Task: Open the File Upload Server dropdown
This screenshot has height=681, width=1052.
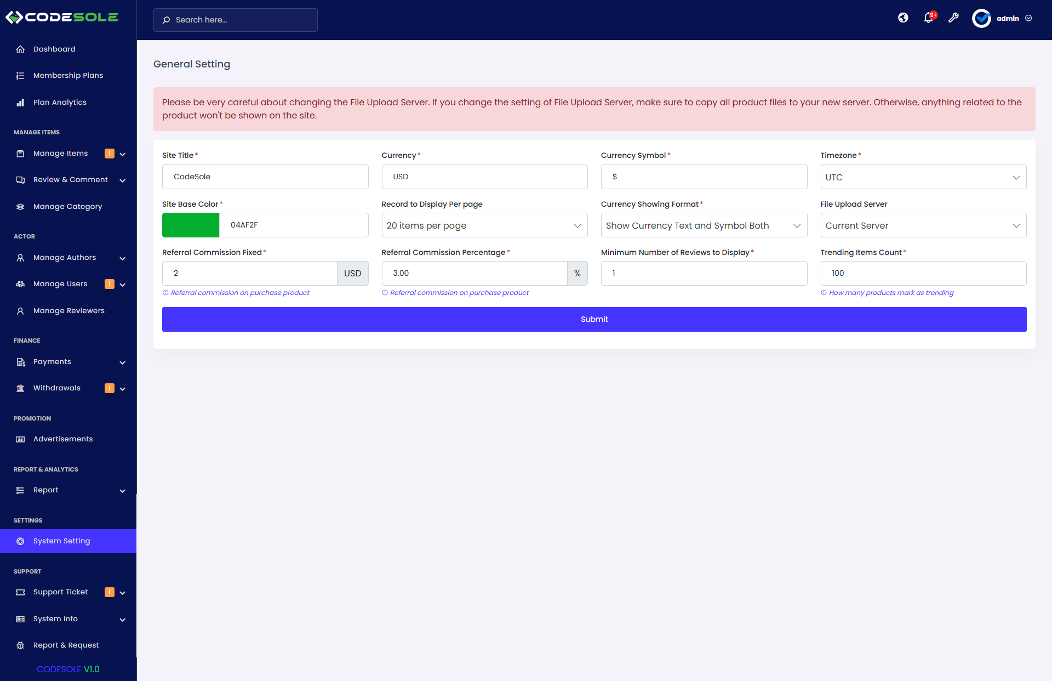Action: coord(923,225)
